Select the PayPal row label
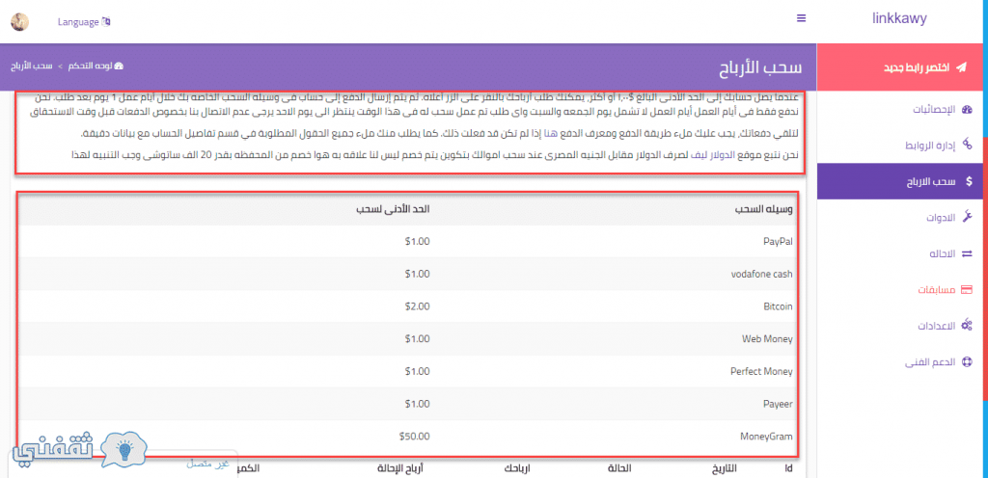 [778, 242]
